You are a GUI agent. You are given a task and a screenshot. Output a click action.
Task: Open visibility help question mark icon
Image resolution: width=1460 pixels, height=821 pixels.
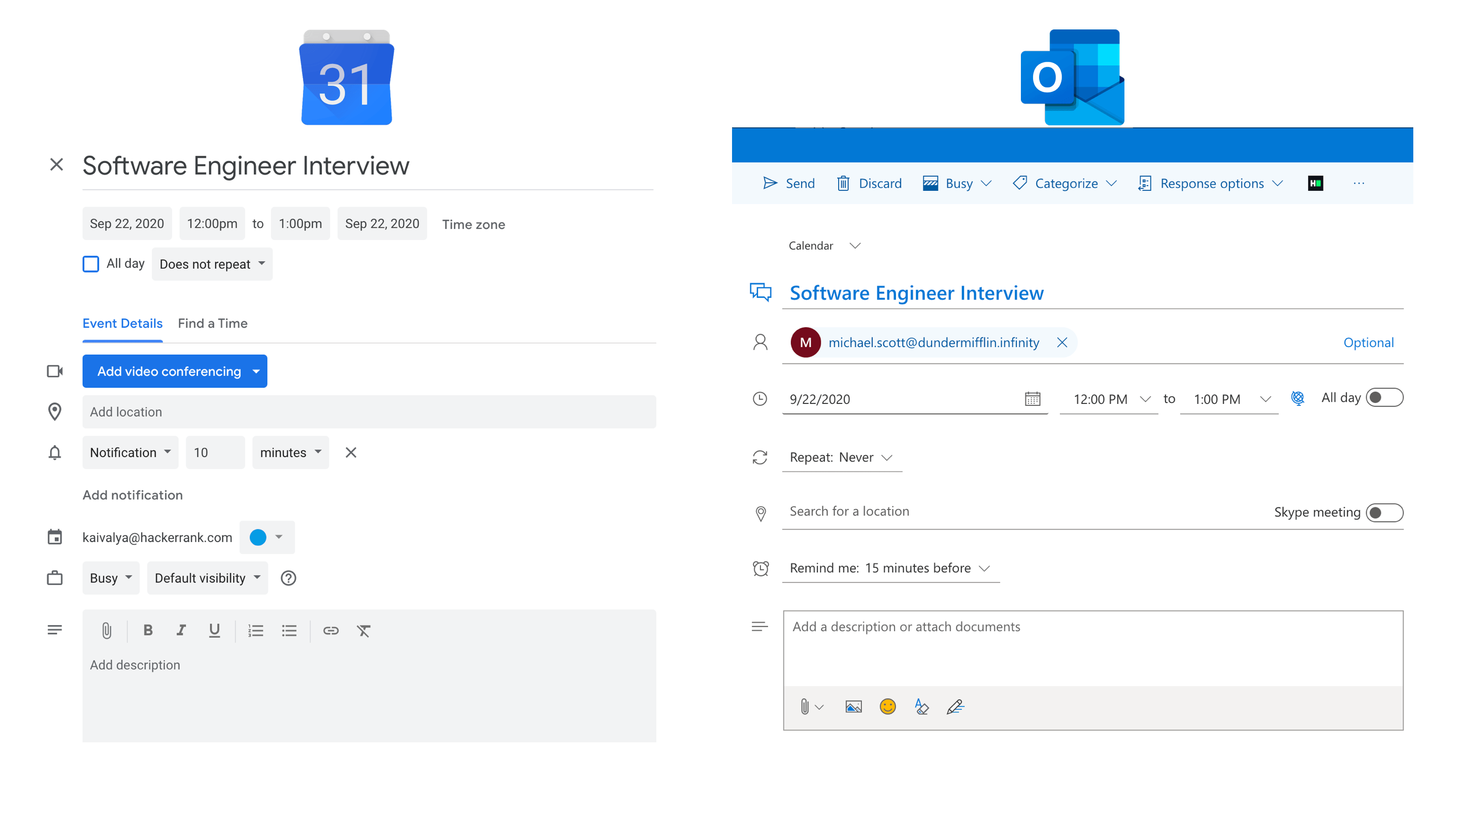(288, 578)
